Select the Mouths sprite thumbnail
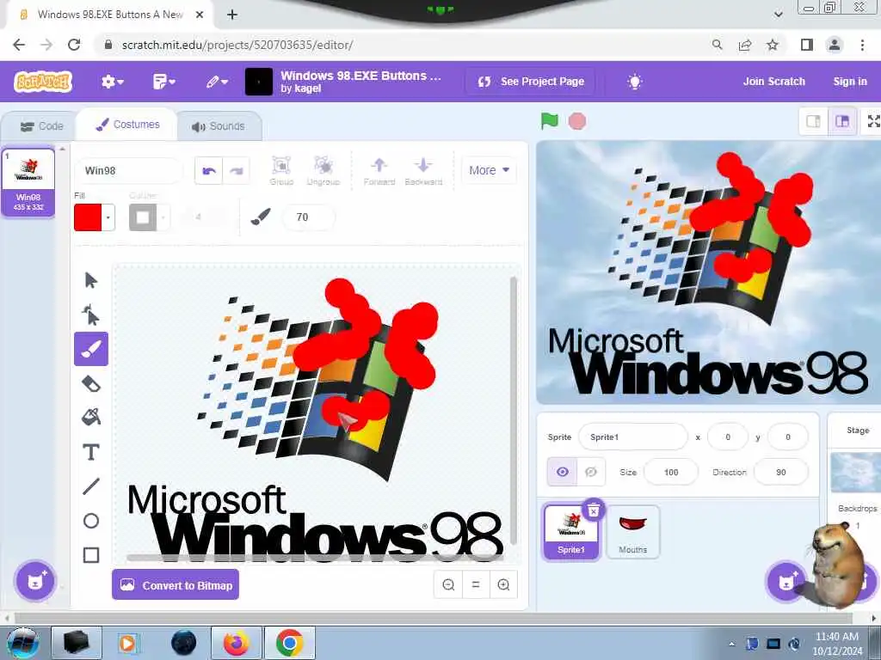 (x=632, y=533)
